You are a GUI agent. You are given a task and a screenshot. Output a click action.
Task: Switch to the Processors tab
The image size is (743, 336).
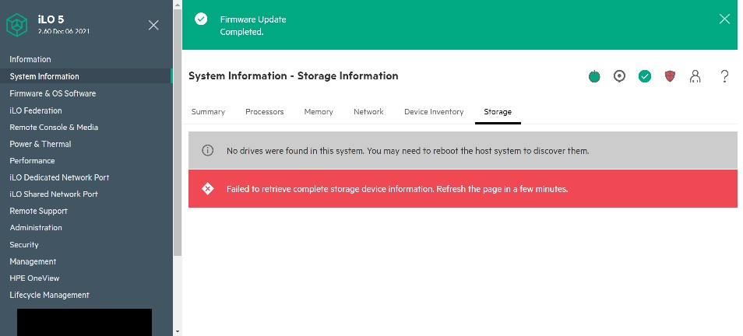264,112
